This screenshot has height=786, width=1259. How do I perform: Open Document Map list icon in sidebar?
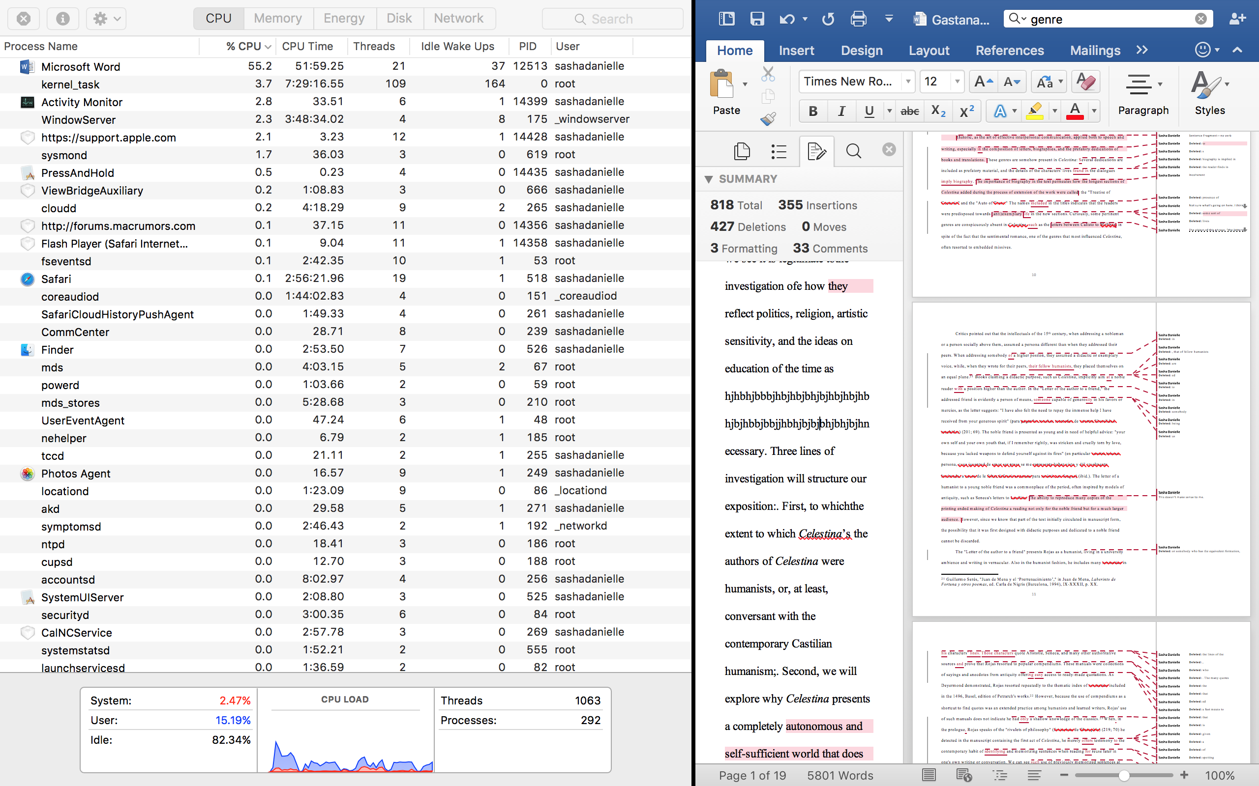click(x=779, y=151)
